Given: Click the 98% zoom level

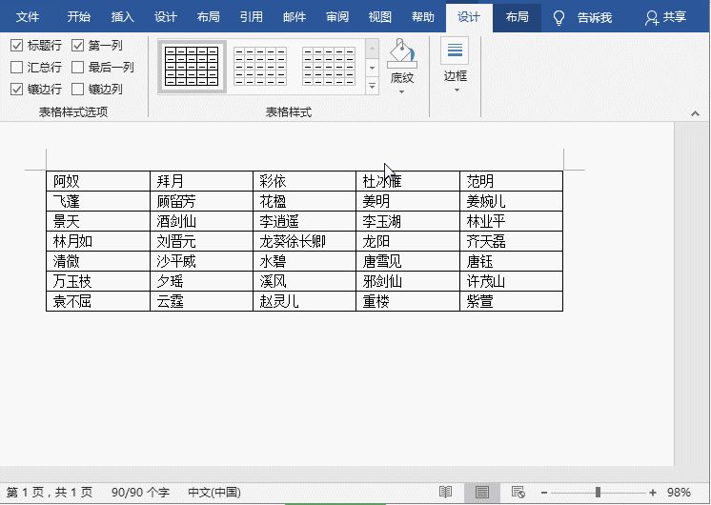Looking at the screenshot, I should tap(679, 493).
